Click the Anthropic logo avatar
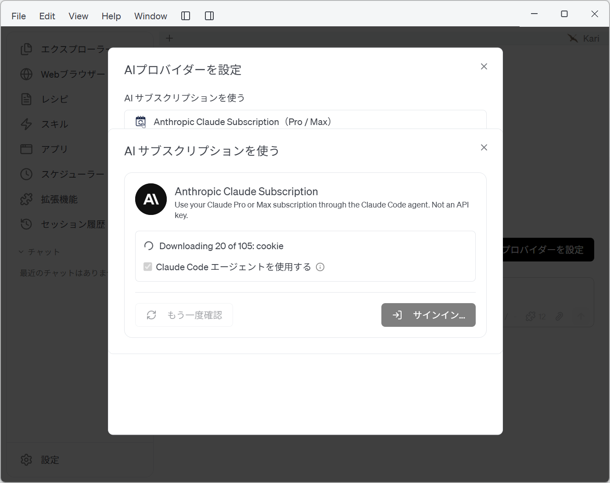Screen dimensions: 610x483 [x=151, y=199]
